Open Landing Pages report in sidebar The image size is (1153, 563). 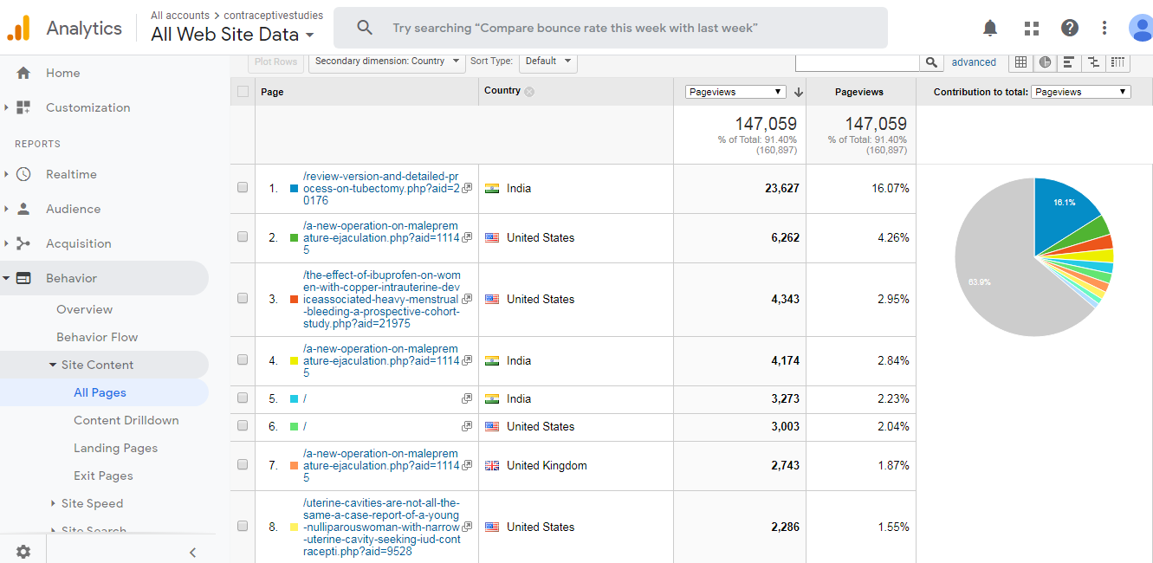115,448
